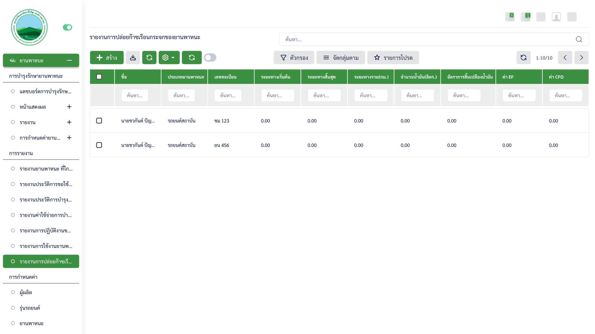Toggle the gray switch in the toolbar
595x334 pixels.
coord(210,58)
